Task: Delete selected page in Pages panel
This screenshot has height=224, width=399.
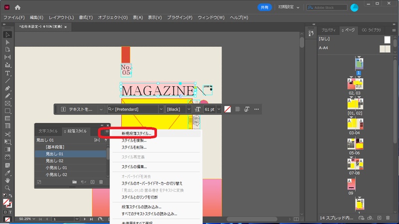Action: (388, 218)
